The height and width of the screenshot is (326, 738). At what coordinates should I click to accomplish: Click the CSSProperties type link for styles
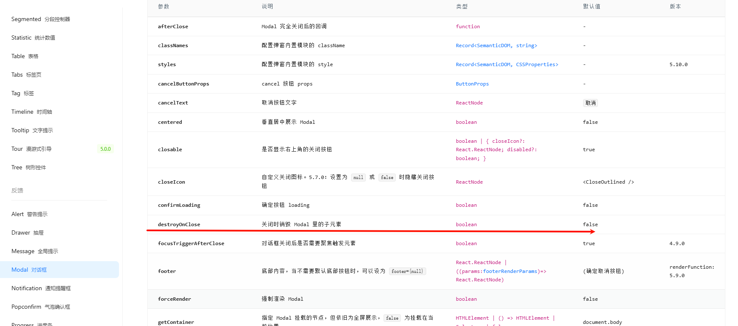(x=507, y=64)
